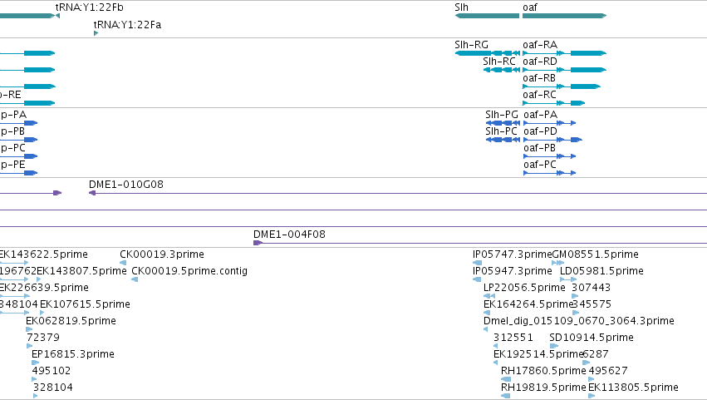Image resolution: width=707 pixels, height=400 pixels.
Task: Select the RH17860.5prime EST glyph
Action: click(x=505, y=379)
